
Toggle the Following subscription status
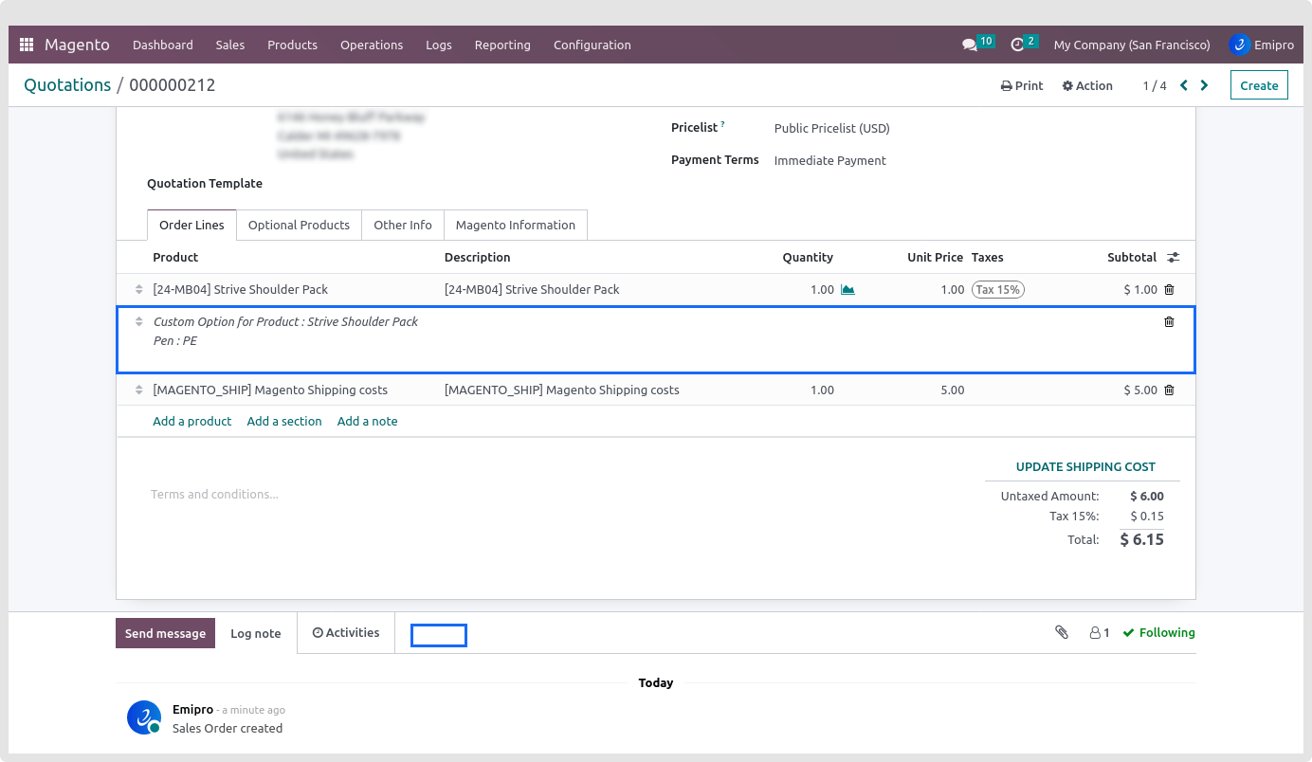coord(1158,632)
